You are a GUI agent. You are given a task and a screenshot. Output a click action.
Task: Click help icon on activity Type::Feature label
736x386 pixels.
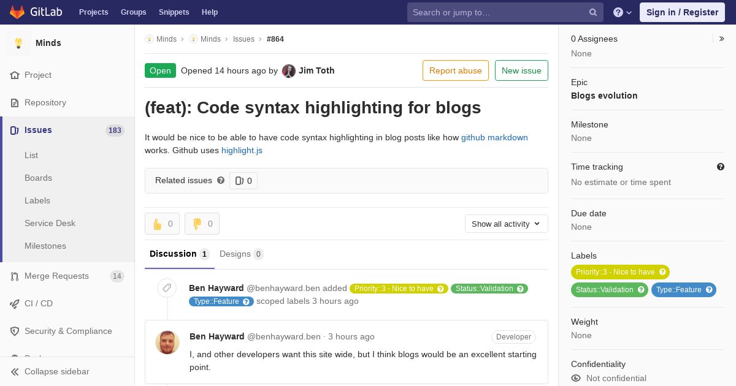click(247, 301)
